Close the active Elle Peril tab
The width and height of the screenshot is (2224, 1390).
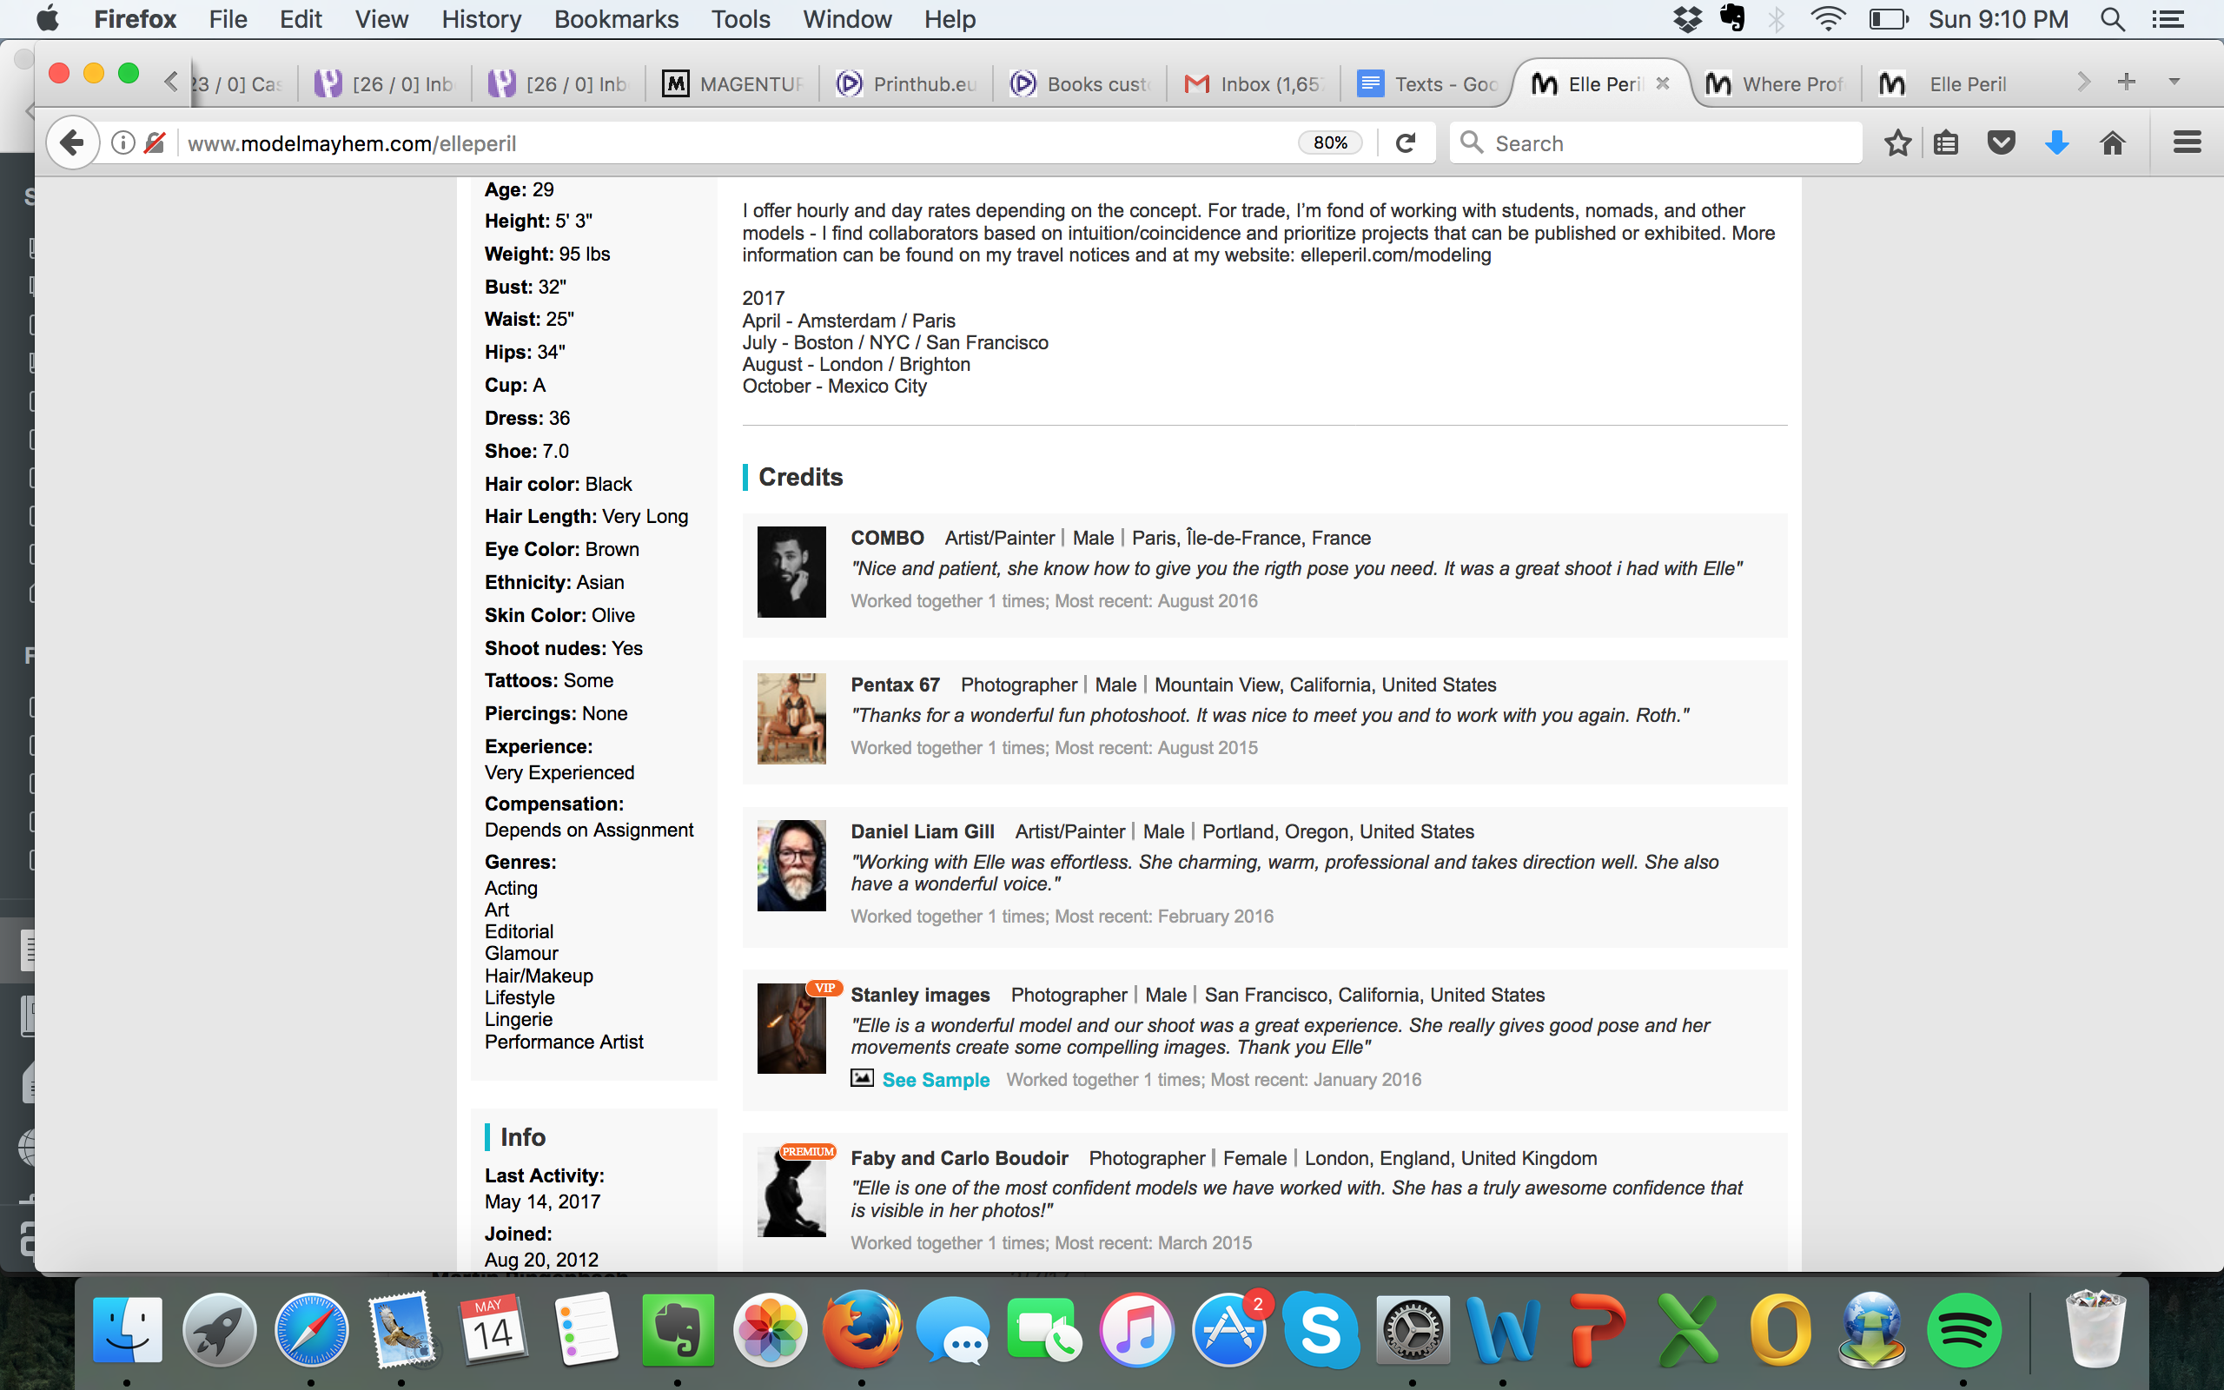point(1663,83)
